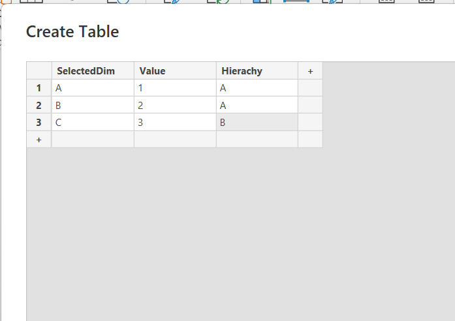Select row header 3

coord(39,123)
